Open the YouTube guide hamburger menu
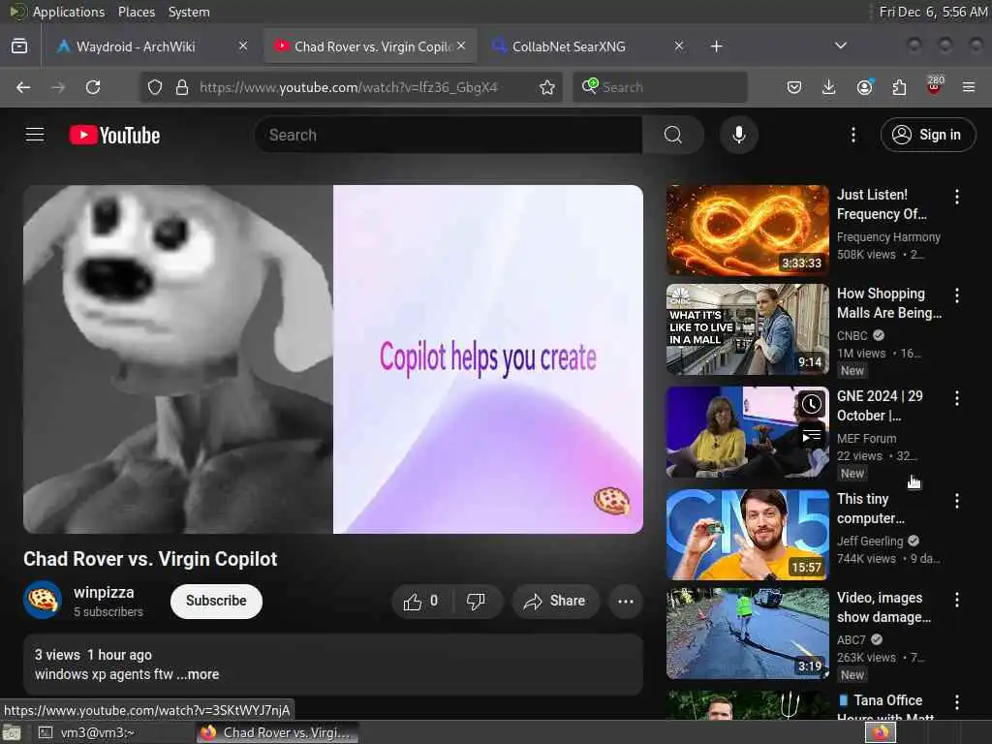The height and width of the screenshot is (744, 992). coord(35,135)
